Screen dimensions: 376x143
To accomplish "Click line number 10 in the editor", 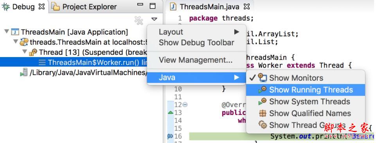I will (x=178, y=89).
